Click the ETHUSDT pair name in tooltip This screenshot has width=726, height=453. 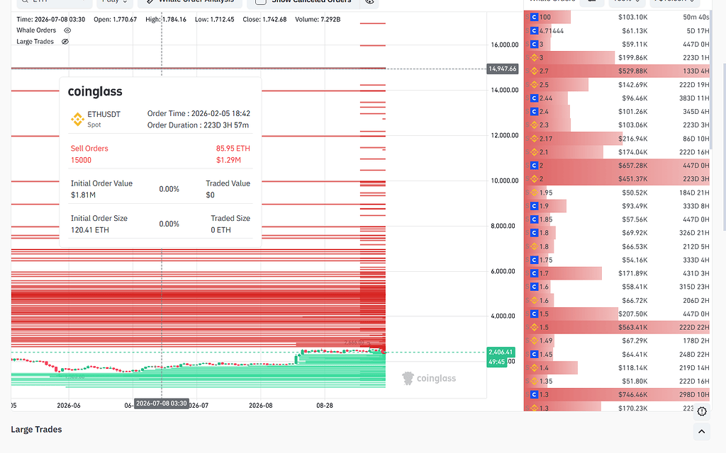(x=104, y=114)
